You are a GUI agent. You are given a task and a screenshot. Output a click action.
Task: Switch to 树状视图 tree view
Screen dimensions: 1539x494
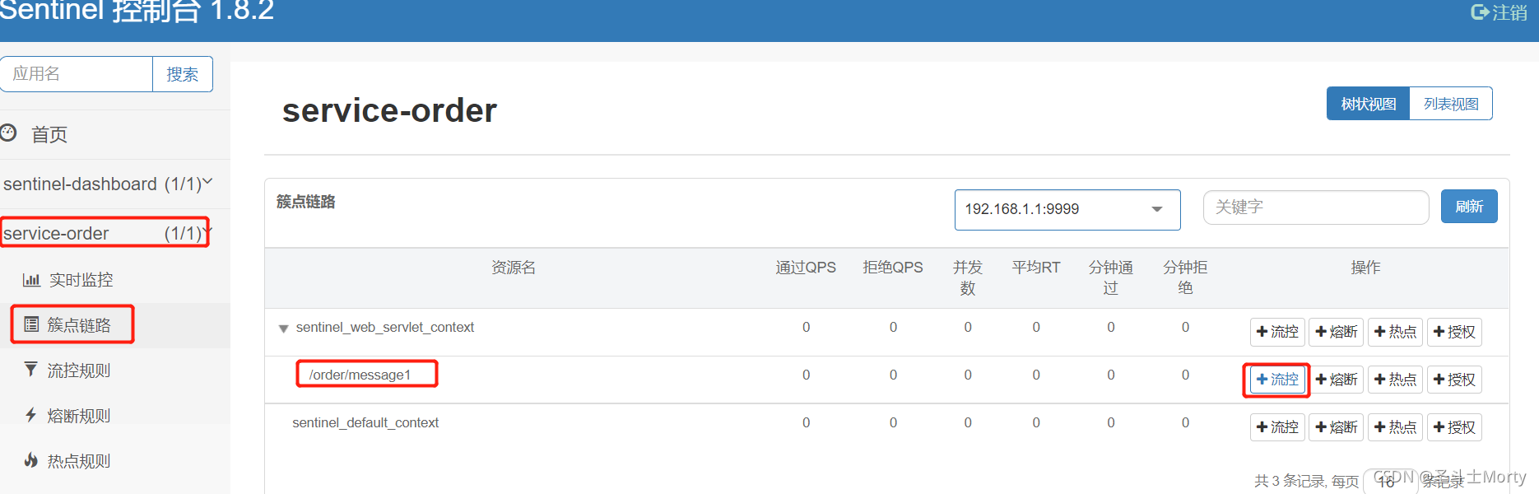pyautogui.click(x=1369, y=104)
